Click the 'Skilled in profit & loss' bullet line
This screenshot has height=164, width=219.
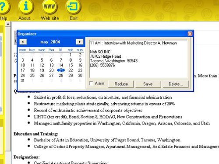click(x=103, y=98)
